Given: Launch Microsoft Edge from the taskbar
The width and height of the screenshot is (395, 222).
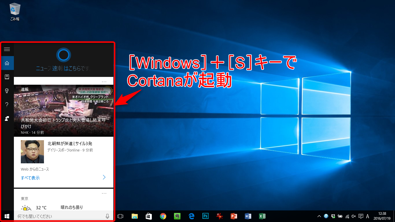Looking at the screenshot, I should point(191,216).
